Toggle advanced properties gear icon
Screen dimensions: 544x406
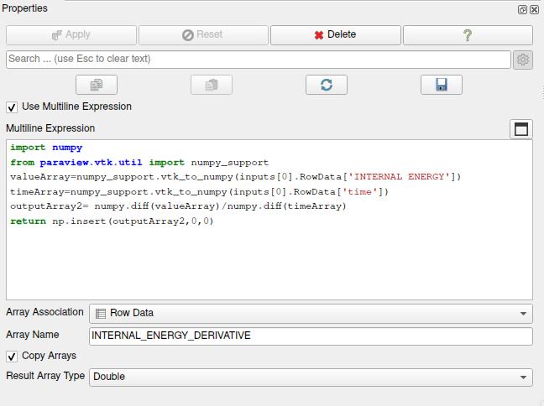523,60
